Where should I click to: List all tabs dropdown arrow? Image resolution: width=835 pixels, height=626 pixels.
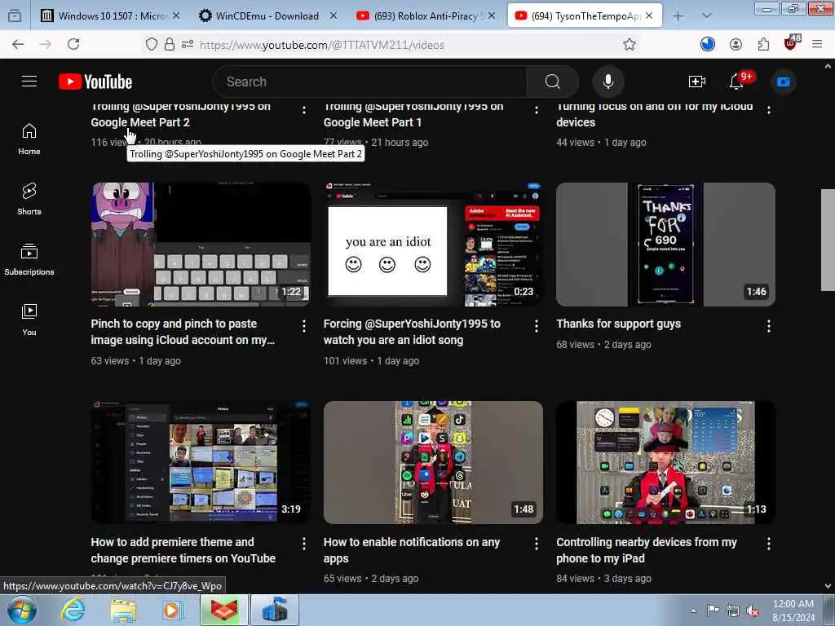click(707, 16)
